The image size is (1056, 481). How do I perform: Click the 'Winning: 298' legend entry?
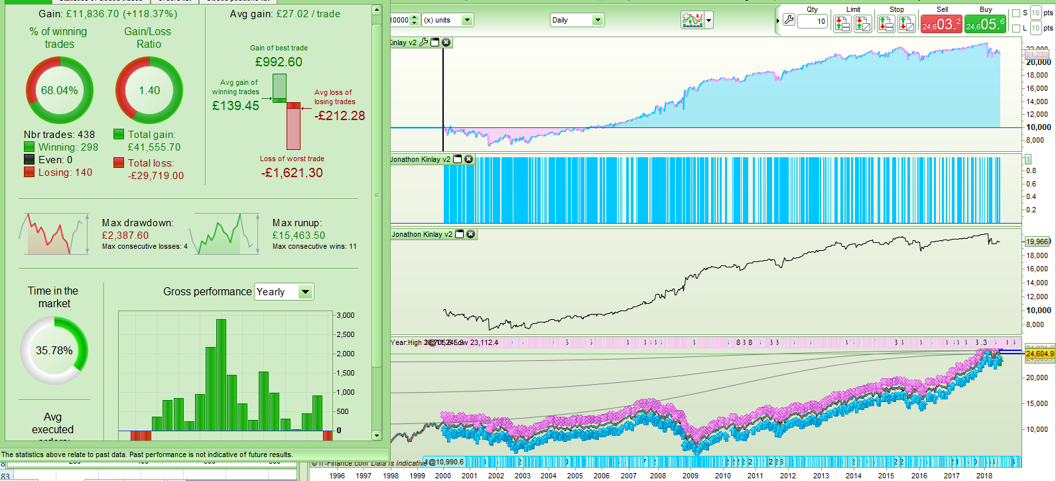(61, 147)
